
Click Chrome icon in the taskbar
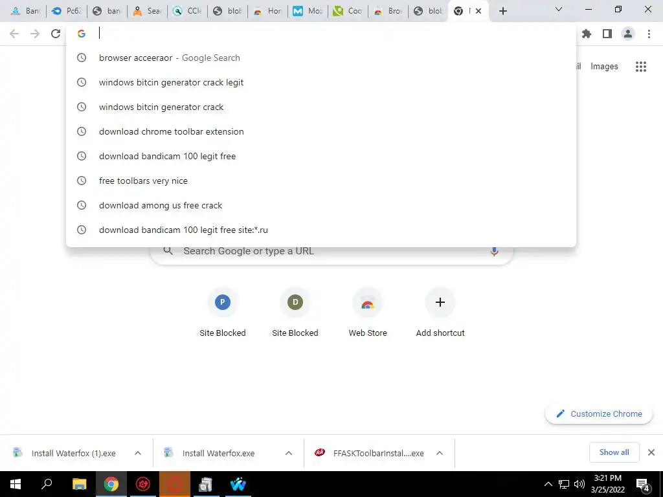[x=111, y=484]
